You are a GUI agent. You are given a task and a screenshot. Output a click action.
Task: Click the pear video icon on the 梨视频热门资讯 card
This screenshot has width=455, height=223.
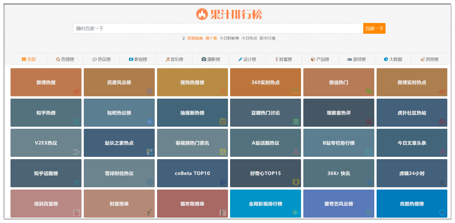pyautogui.click(x=223, y=152)
